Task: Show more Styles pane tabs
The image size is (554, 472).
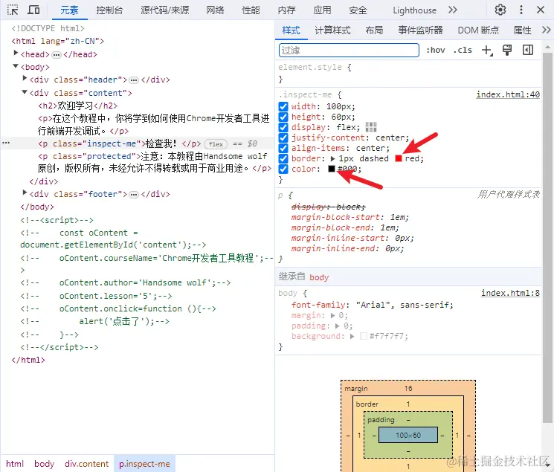Action: [x=546, y=30]
